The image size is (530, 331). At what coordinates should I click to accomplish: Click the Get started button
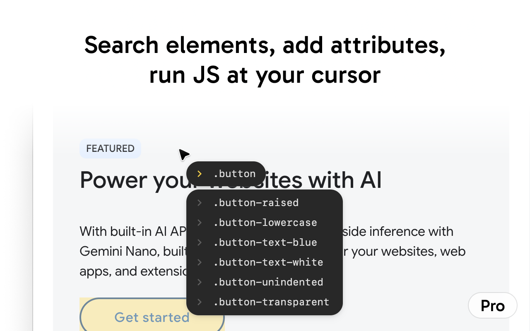coord(152,315)
